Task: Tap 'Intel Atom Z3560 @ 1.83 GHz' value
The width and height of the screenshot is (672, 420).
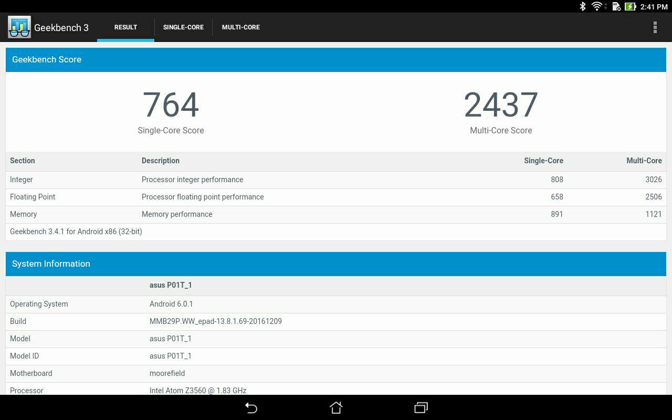Action: pyautogui.click(x=198, y=390)
